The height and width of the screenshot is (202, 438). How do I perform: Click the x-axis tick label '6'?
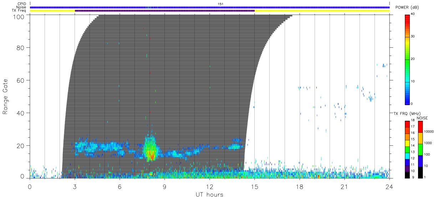(120, 187)
